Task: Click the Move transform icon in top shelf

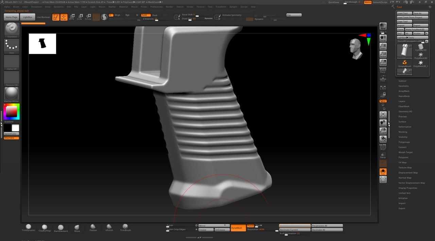Action: tap(71, 17)
